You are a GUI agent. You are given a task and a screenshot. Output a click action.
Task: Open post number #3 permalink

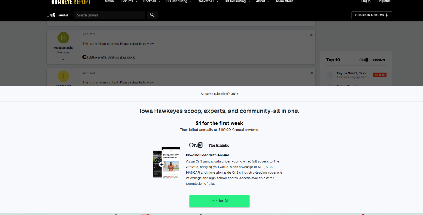312,35
